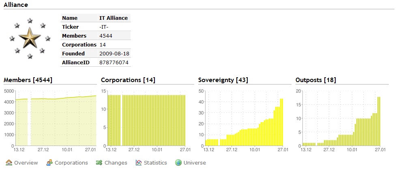Open the Universe link
405x169 pixels.
coord(195,163)
